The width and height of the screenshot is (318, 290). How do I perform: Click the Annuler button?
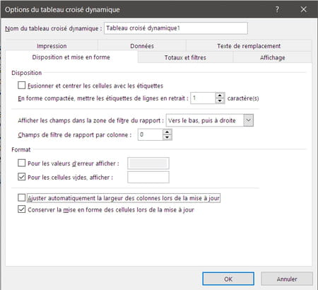[x=287, y=279]
